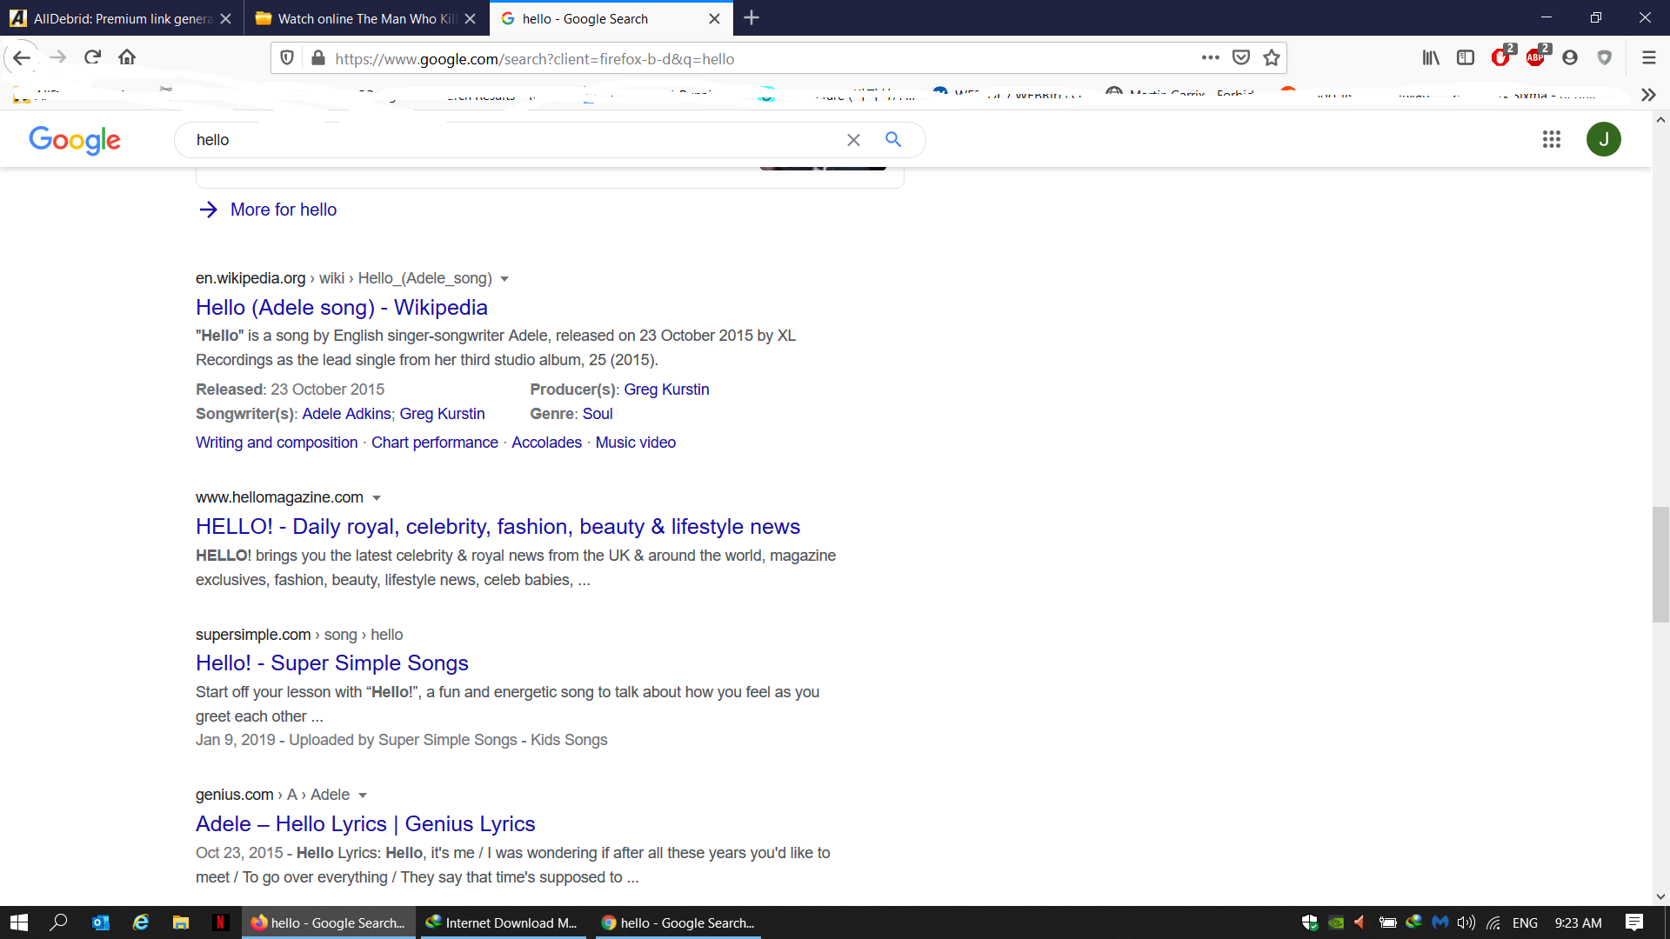View site security via the padlock icon
Viewport: 1670px width, 939px height.
coord(318,58)
